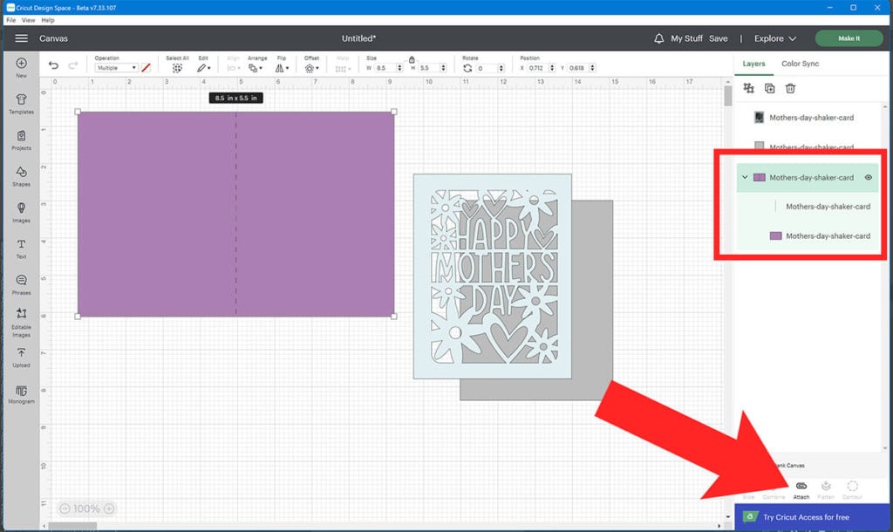Open the Offset dropdown
893x532 pixels.
pyautogui.click(x=311, y=68)
